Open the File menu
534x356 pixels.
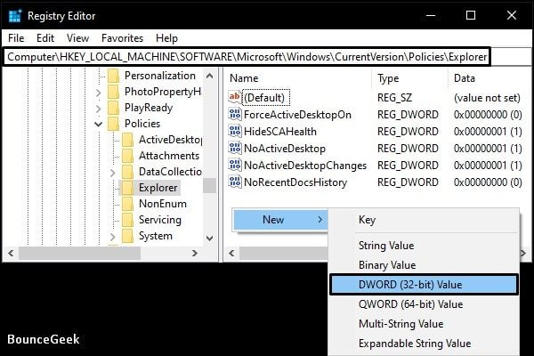pos(16,38)
